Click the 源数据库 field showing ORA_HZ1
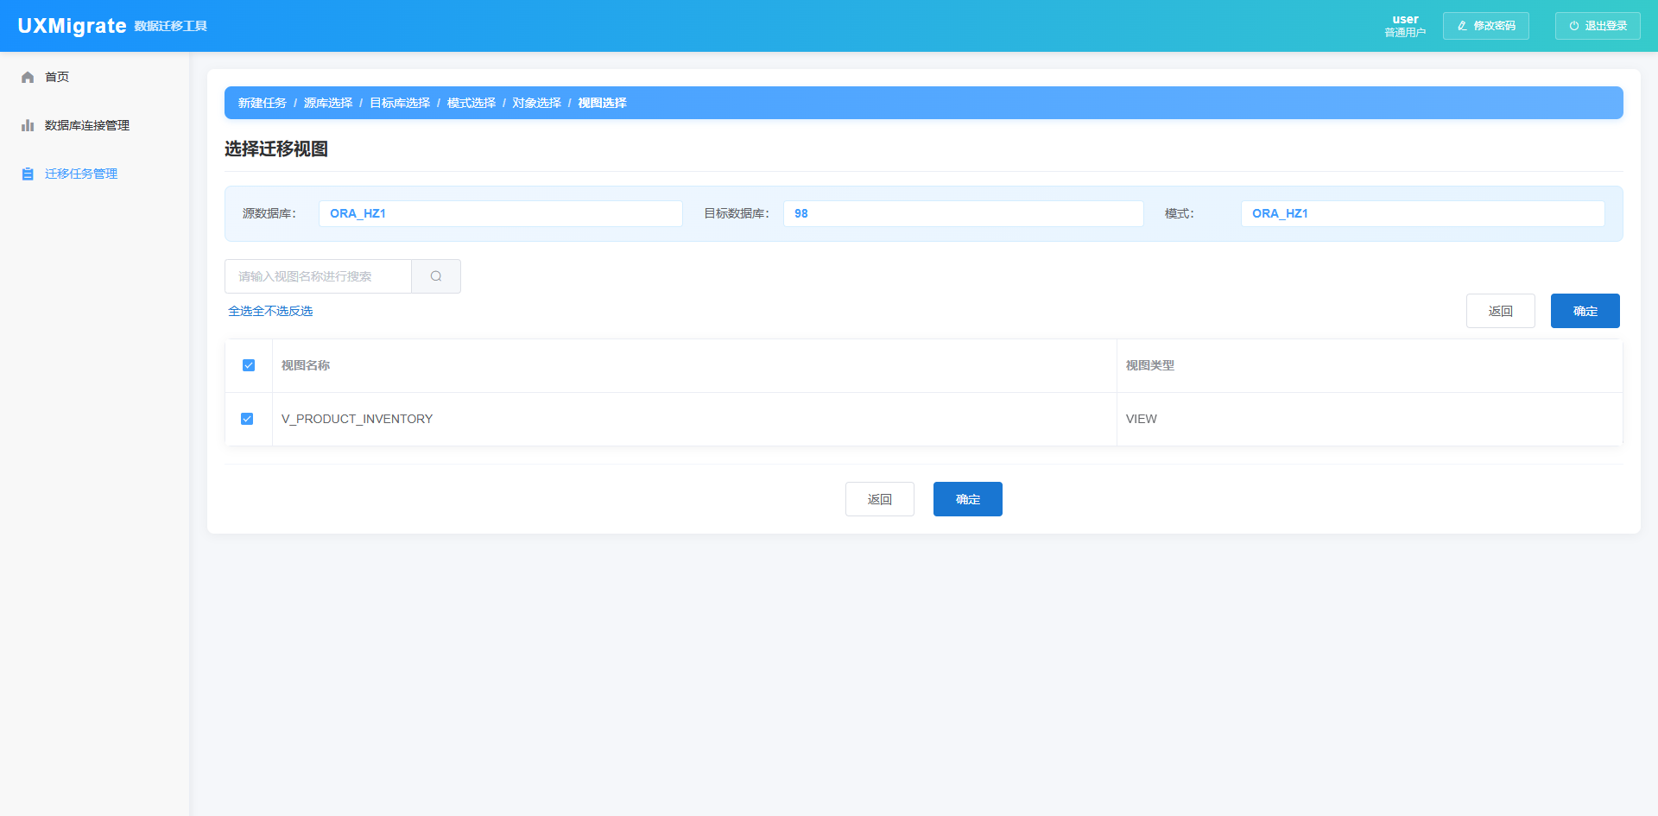The width and height of the screenshot is (1658, 816). pos(500,213)
